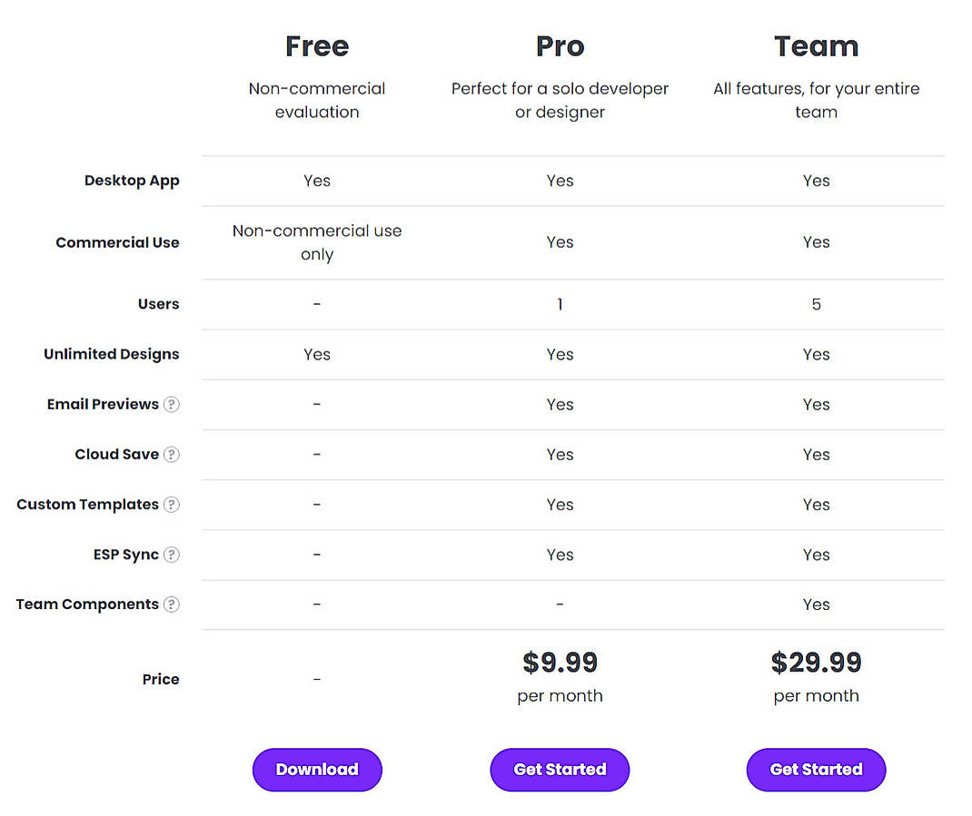Viewport: 972px width, 816px height.
Task: Select the Pro column header
Action: (560, 45)
